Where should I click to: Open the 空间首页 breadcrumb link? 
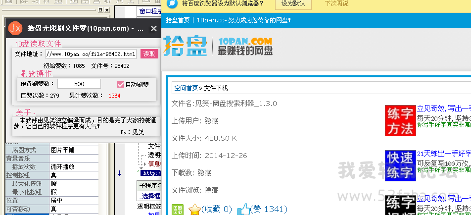pos(186,88)
